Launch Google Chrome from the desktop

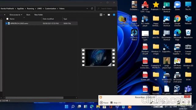177,21
